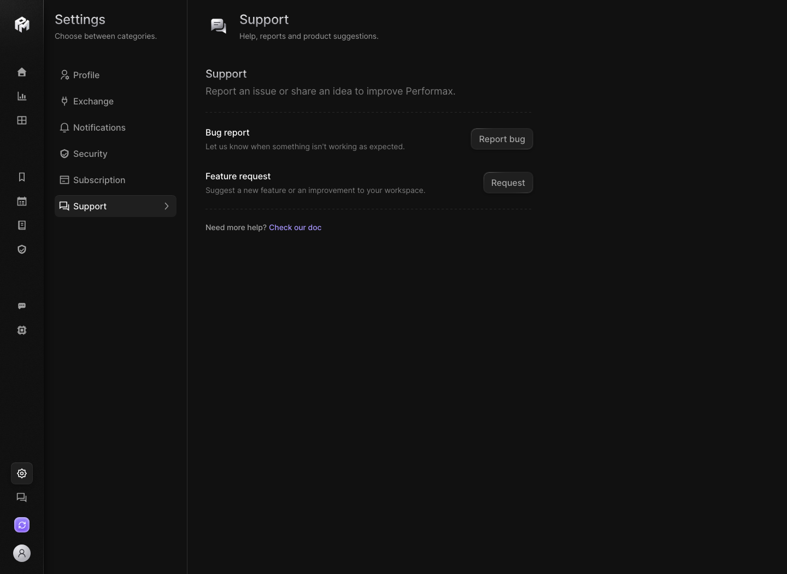Click the Support header chat icon
Image resolution: width=787 pixels, height=574 pixels.
click(x=219, y=26)
